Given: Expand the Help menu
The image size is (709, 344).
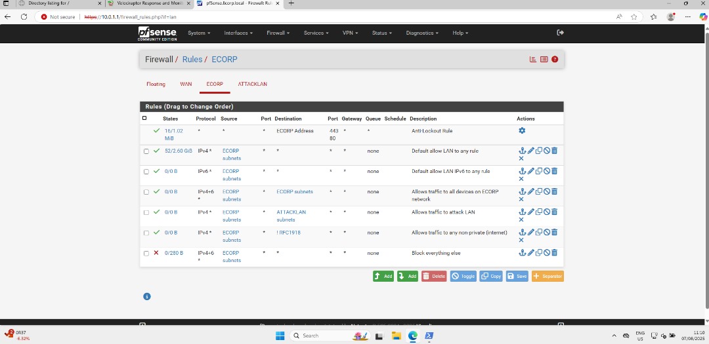Looking at the screenshot, I should point(460,33).
